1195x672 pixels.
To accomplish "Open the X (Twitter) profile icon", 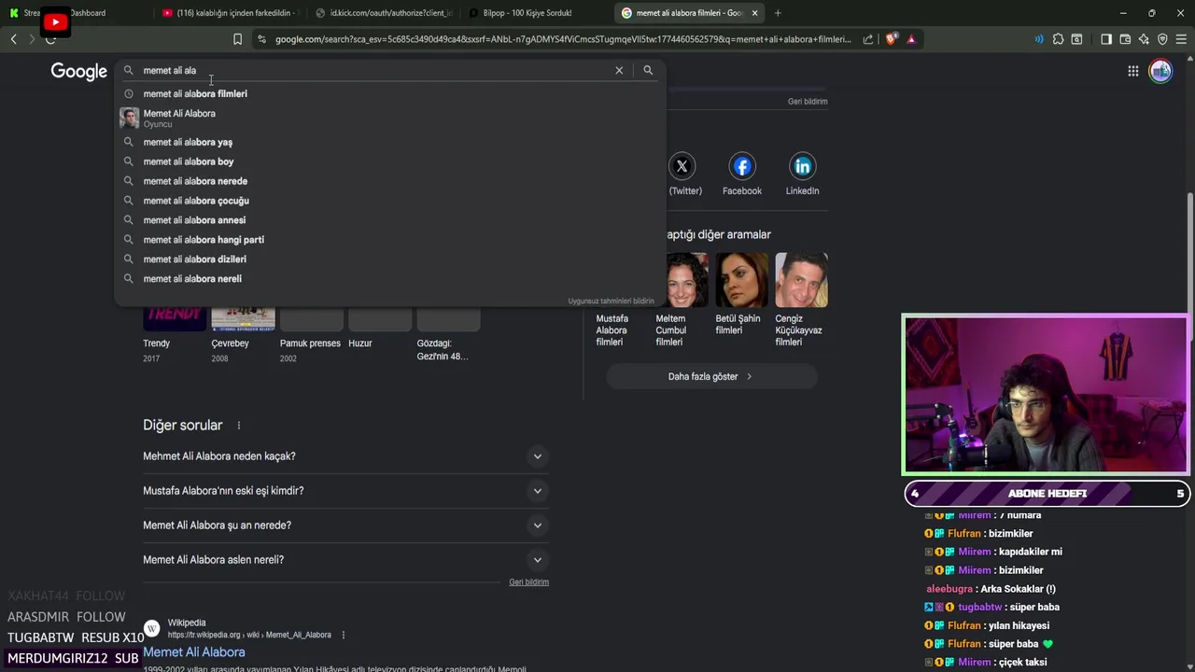I will (682, 166).
